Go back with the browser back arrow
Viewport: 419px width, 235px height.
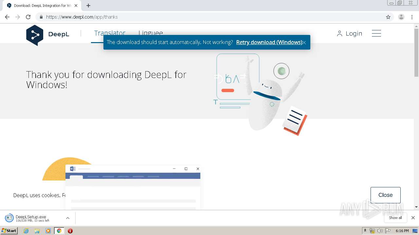click(x=7, y=17)
